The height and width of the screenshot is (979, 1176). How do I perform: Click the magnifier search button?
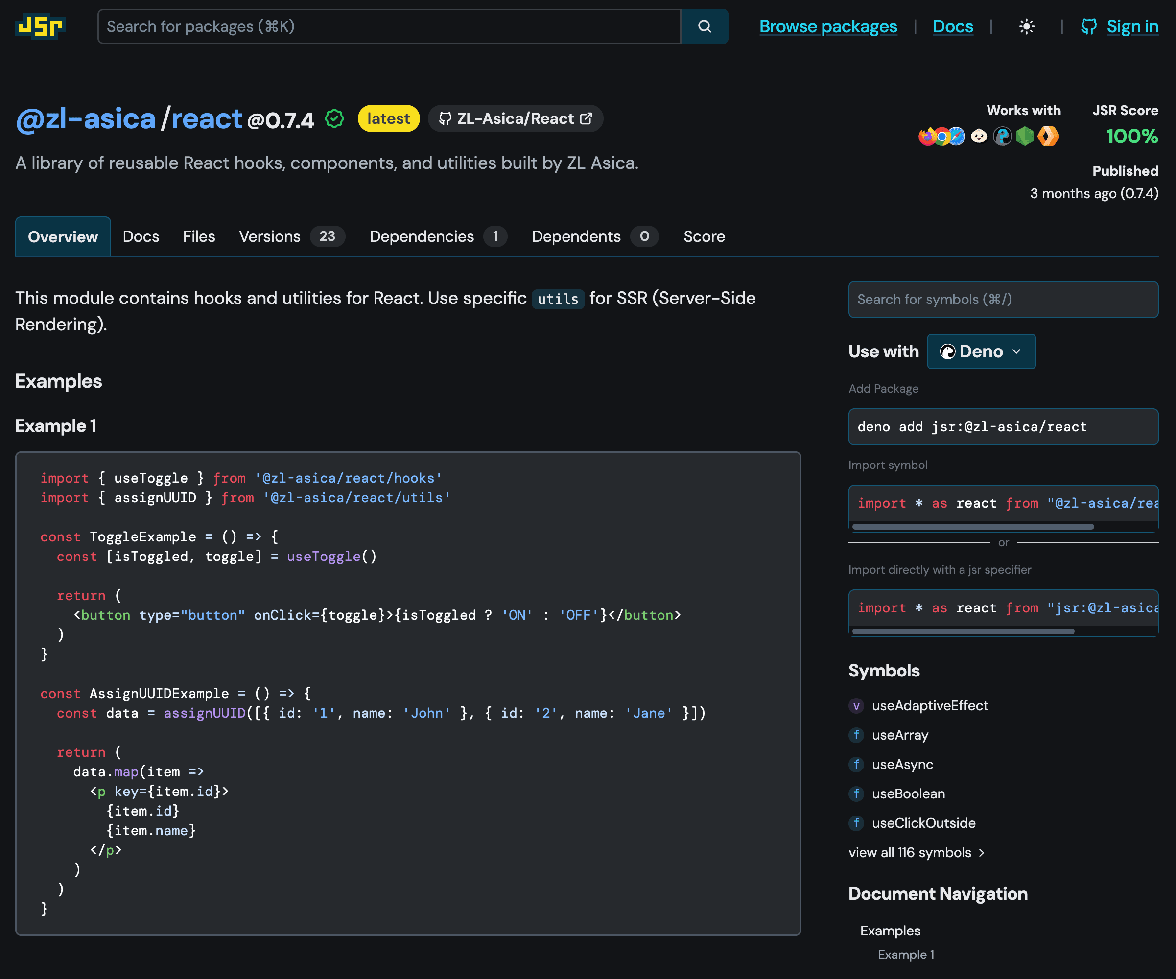coord(705,26)
